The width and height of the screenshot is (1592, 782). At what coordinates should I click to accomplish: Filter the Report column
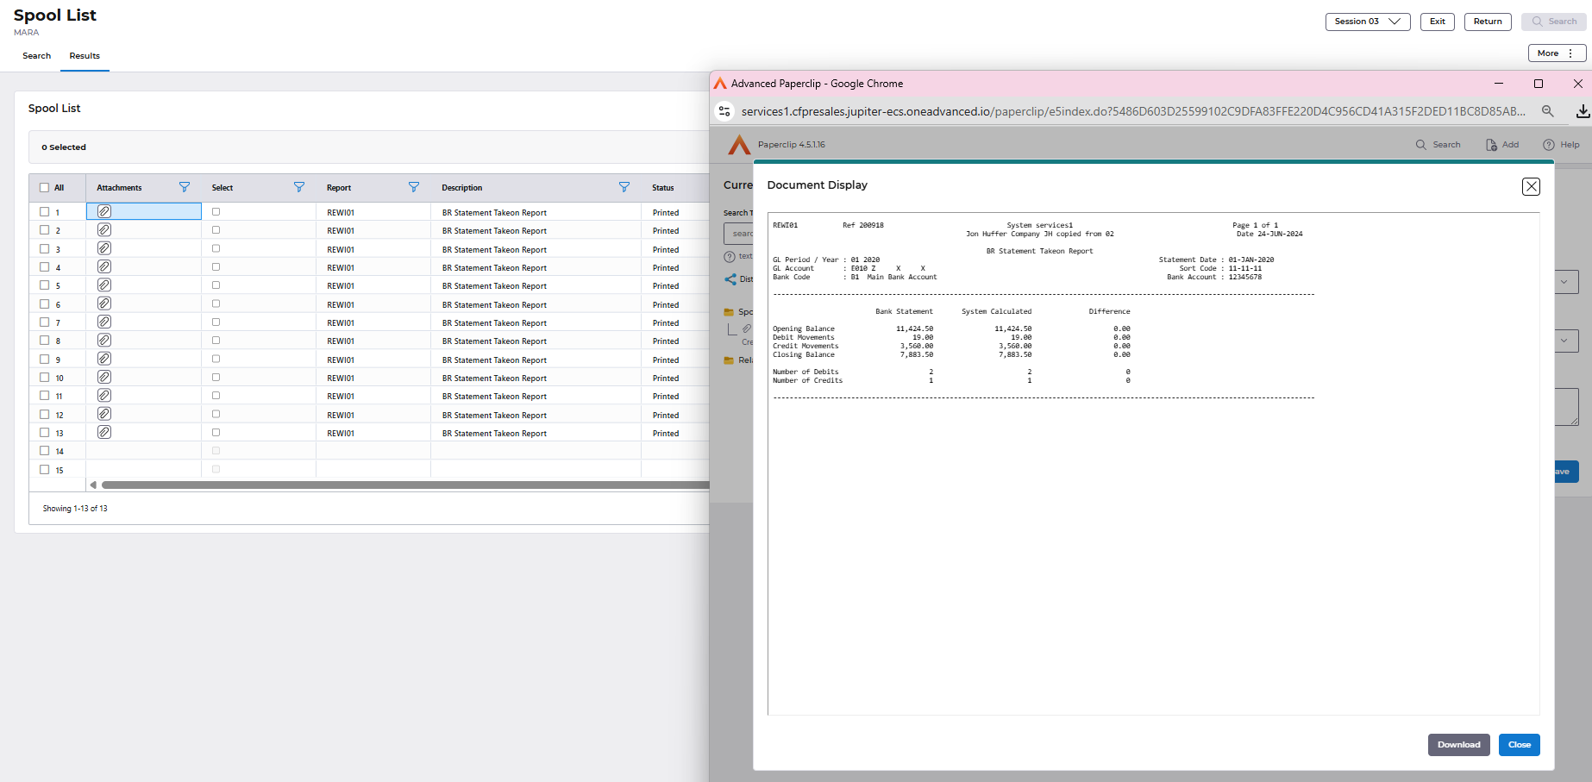[x=413, y=187]
